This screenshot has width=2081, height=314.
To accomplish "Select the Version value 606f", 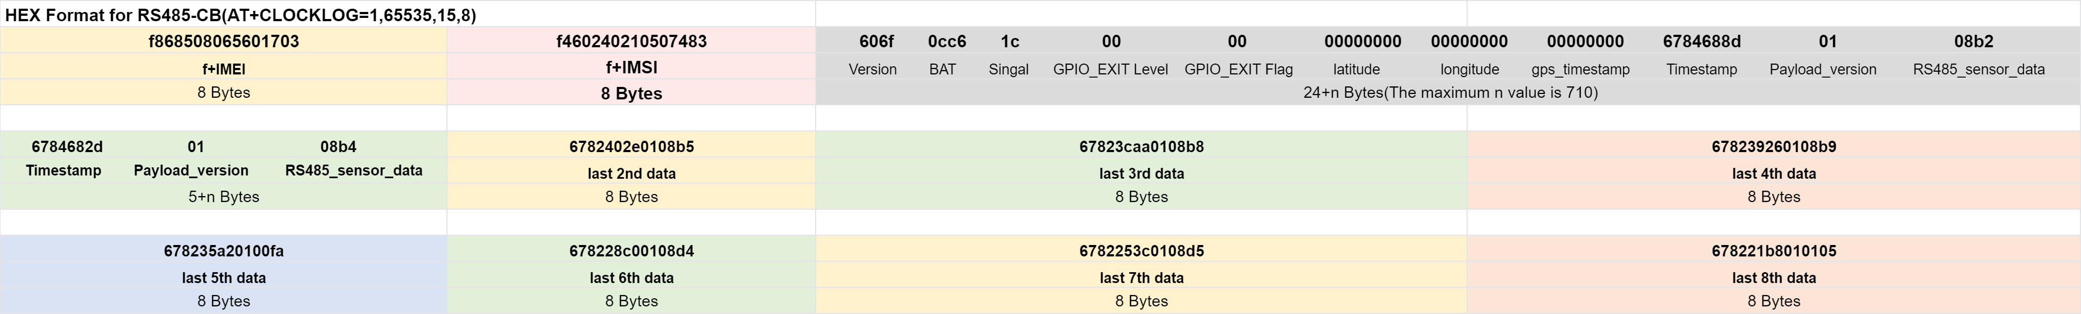I will click(877, 41).
